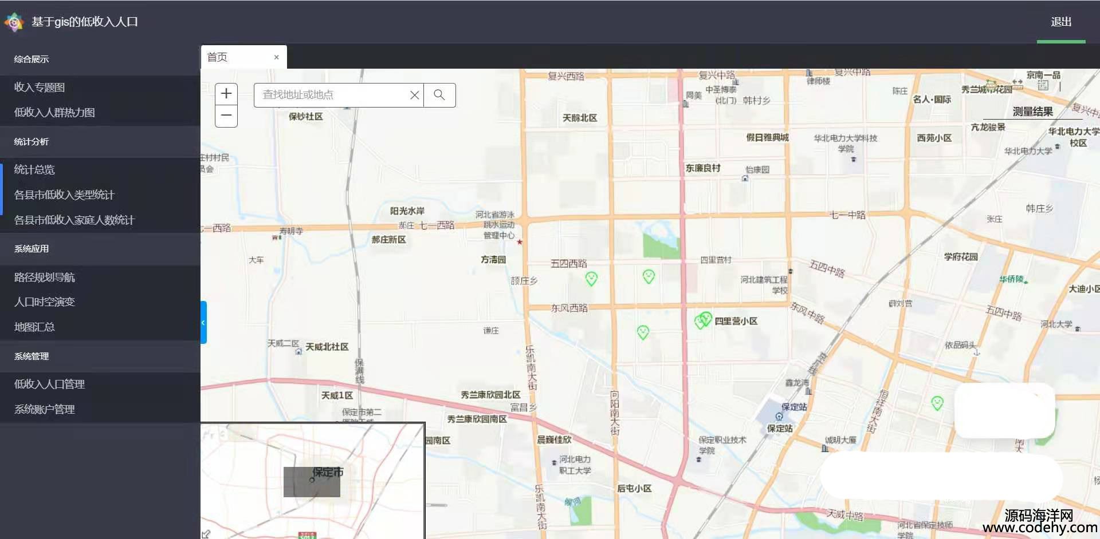
Task: Click the app title 基于gis的低收入人口
Action: pyautogui.click(x=85, y=22)
